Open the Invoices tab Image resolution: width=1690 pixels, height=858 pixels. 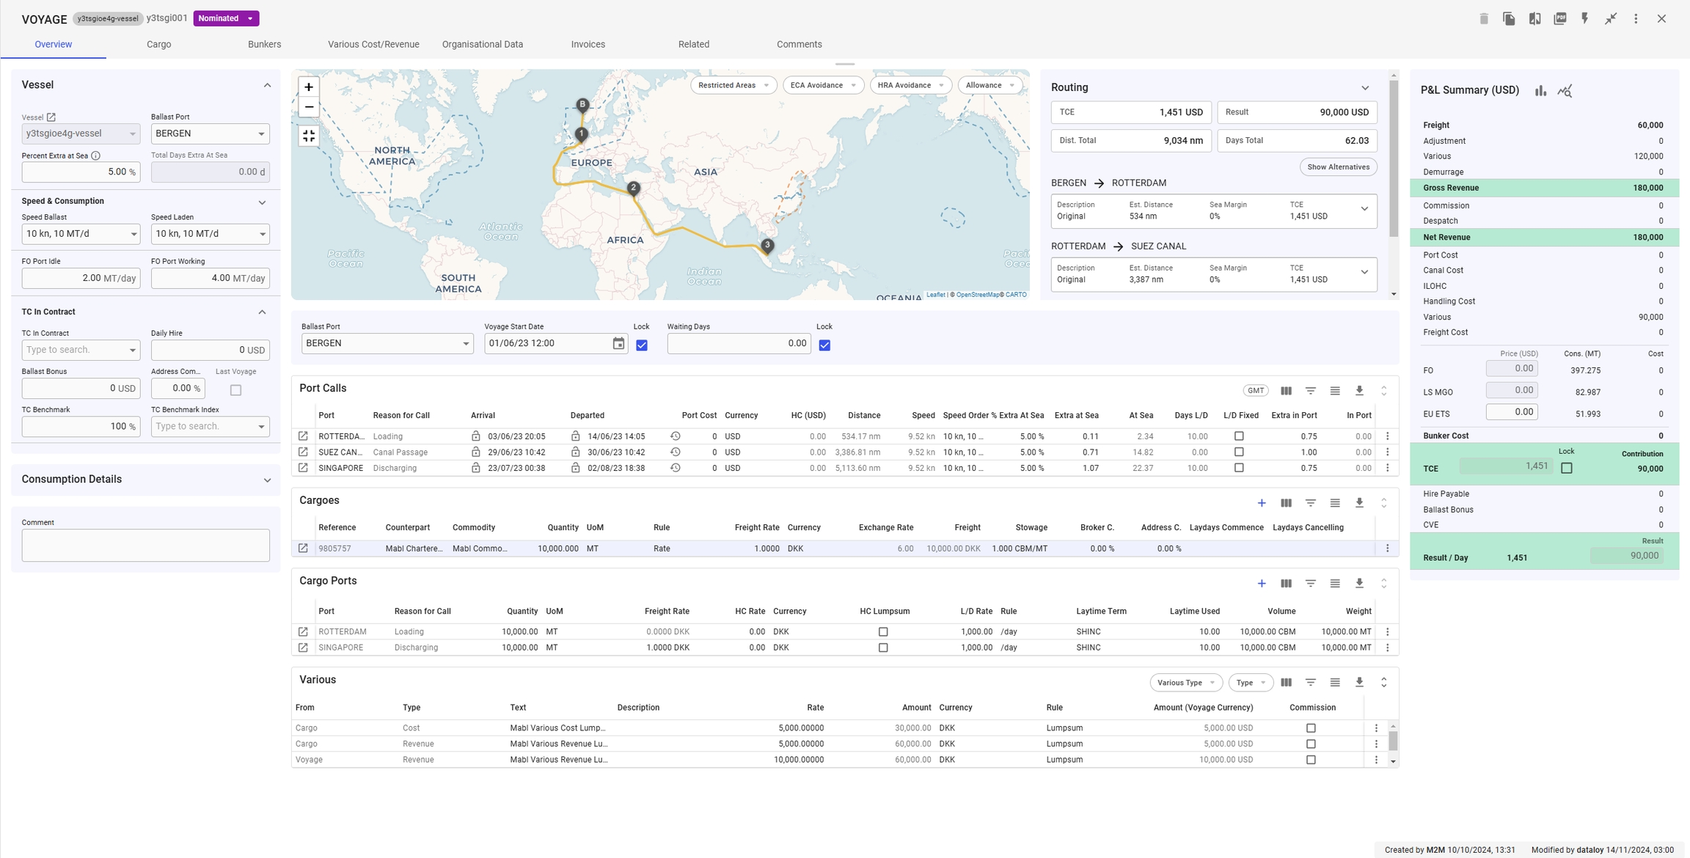pyautogui.click(x=588, y=44)
